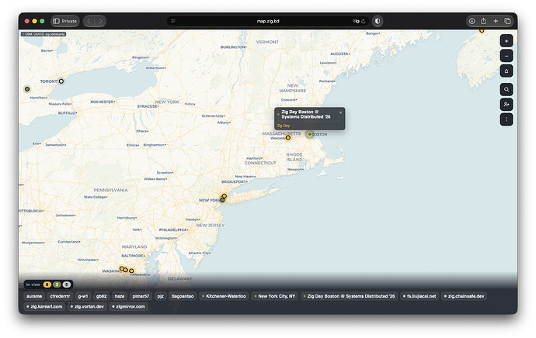The height and width of the screenshot is (338, 536).
Task: Toggle the Safari sidebar button
Action: (x=56, y=21)
